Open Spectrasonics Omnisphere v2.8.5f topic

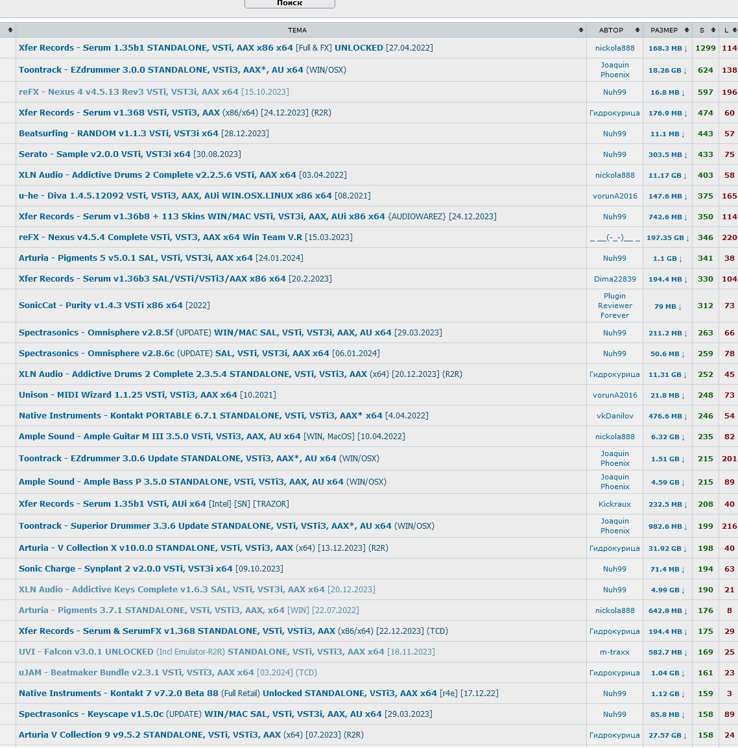pos(230,333)
